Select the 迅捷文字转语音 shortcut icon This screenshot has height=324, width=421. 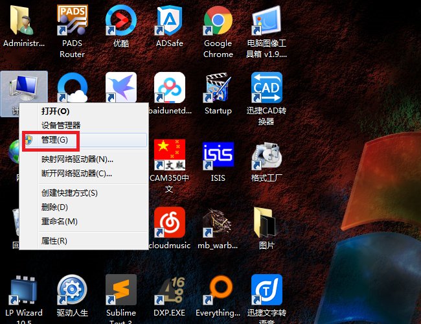266,290
